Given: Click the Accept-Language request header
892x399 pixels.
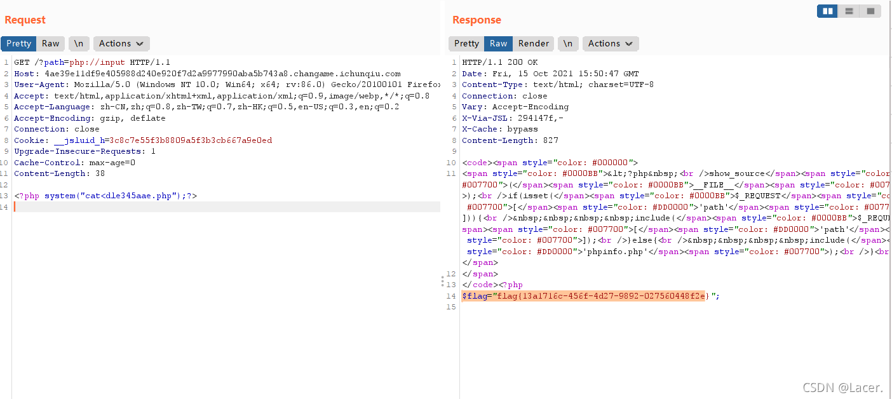Looking at the screenshot, I should point(206,107).
